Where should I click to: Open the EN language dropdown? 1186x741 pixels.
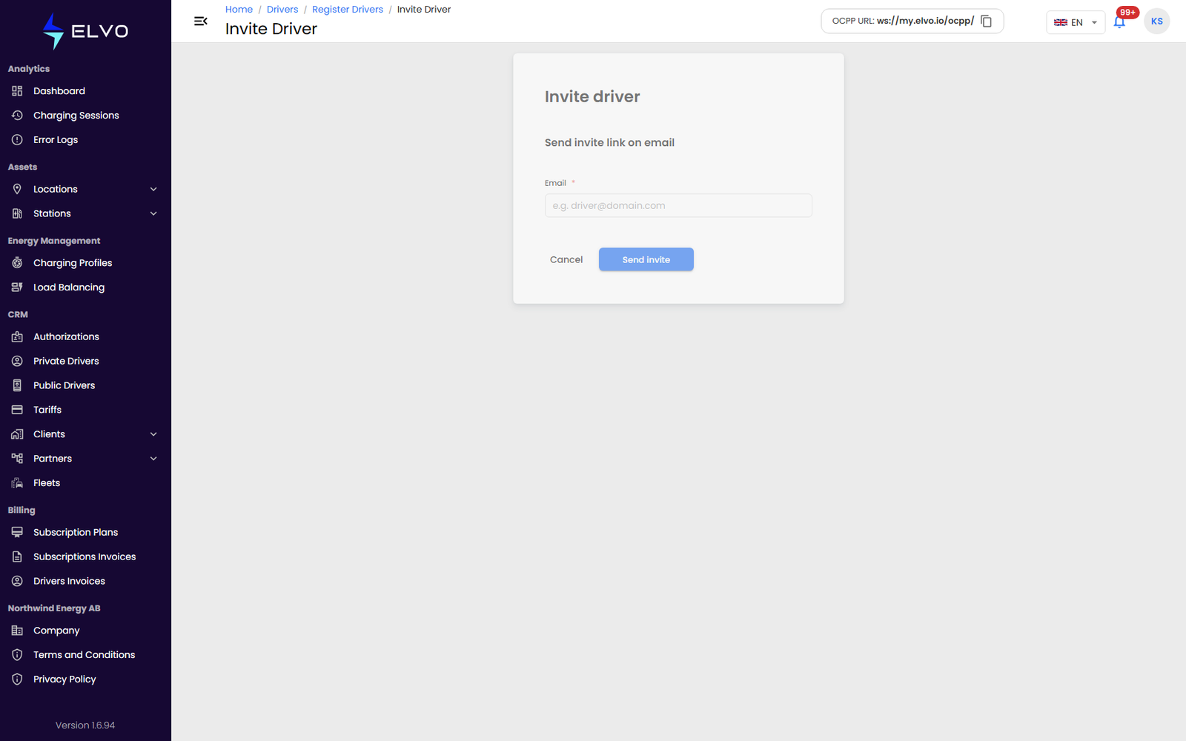coord(1076,22)
